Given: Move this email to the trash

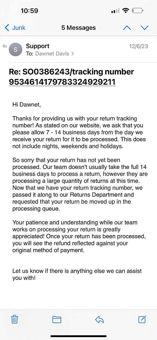Looking at the screenshot, I should point(14,319).
